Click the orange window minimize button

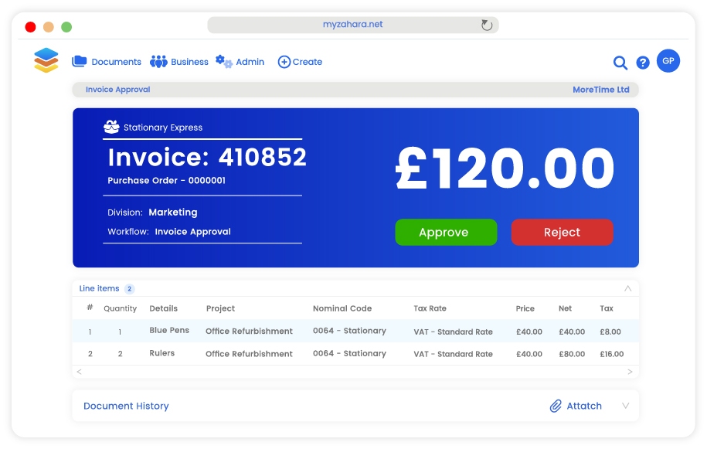(x=49, y=27)
